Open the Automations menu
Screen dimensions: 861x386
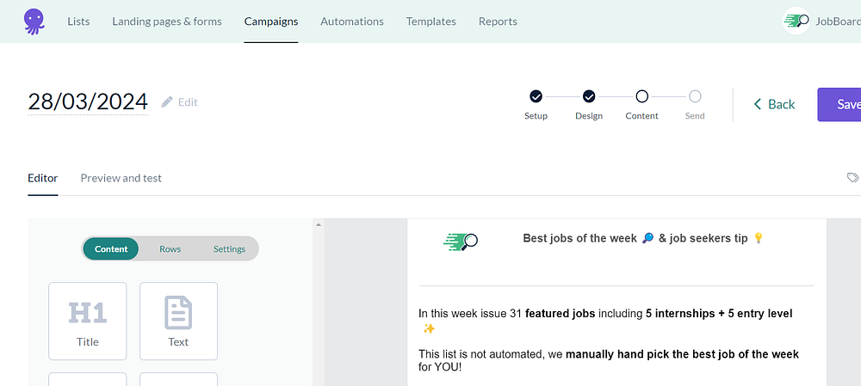point(352,21)
